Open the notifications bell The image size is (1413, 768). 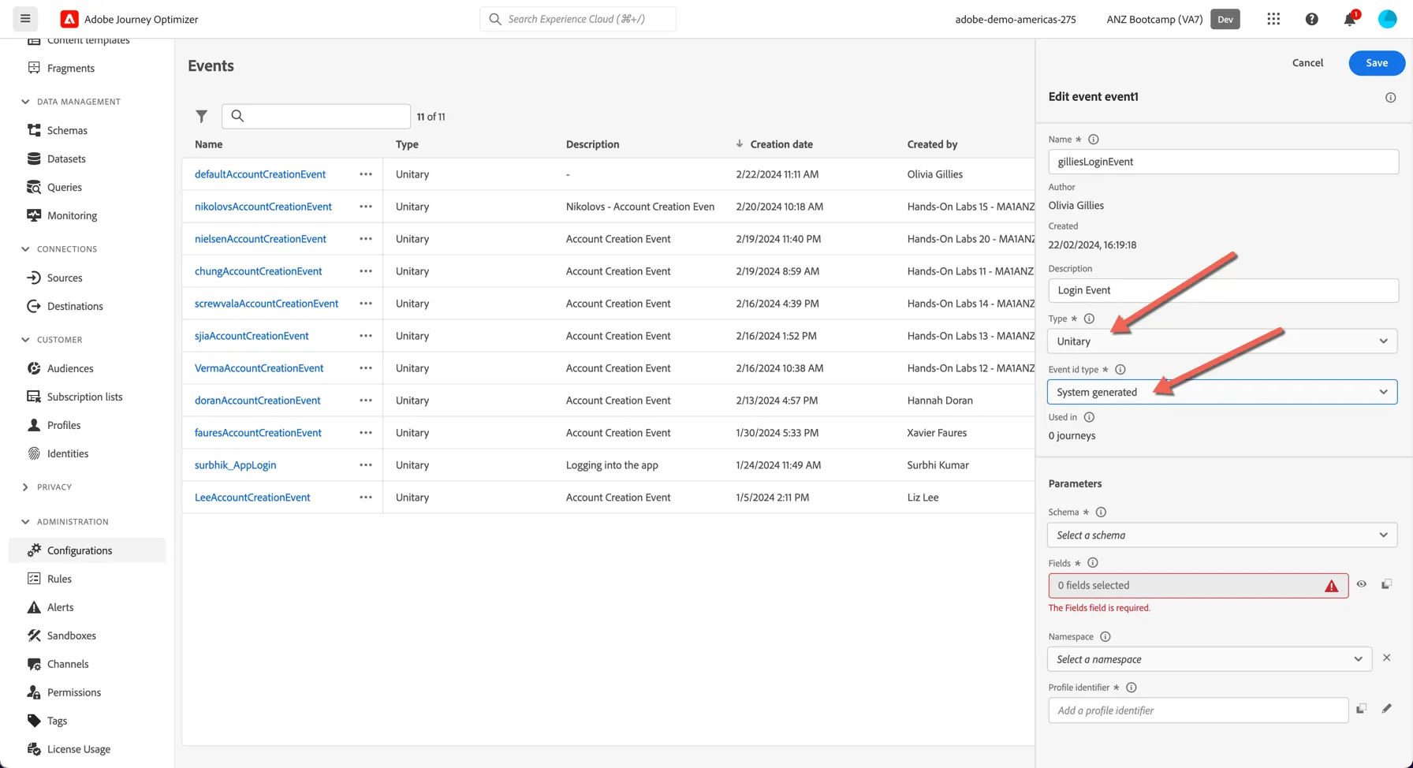(x=1350, y=19)
